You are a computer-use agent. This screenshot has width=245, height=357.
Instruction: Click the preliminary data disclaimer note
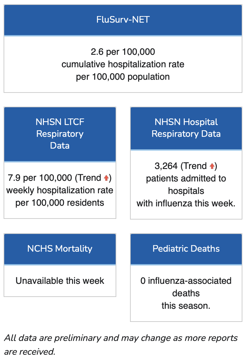(121, 345)
